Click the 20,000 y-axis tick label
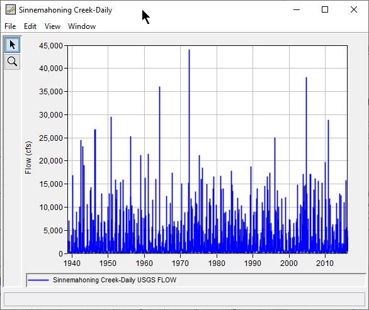 click(51, 161)
